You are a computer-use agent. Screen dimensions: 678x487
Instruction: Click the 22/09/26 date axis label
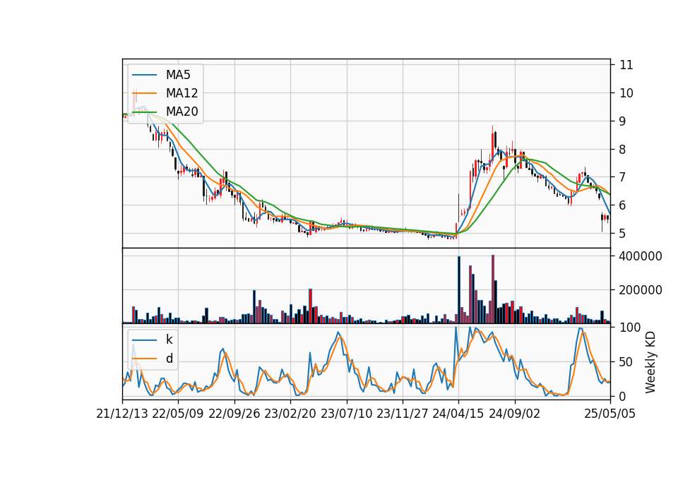click(x=234, y=414)
